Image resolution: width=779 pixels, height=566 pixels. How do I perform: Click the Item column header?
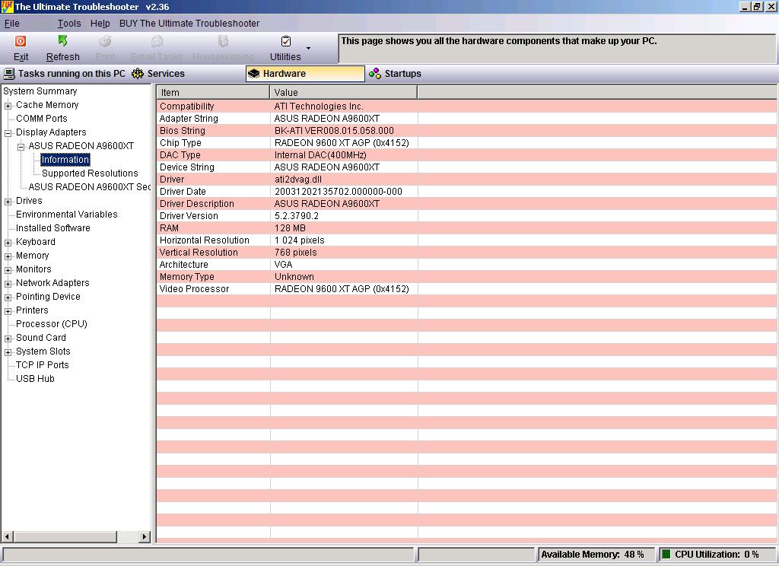[x=213, y=92]
